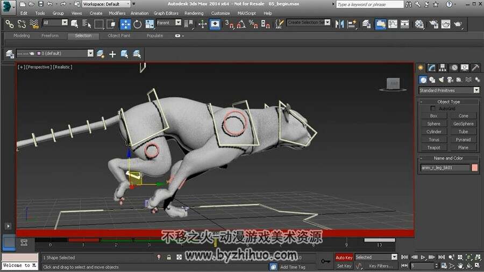Click frame 9 on the timeline
This screenshot has height=272, width=484.
pyautogui.click(x=346, y=245)
